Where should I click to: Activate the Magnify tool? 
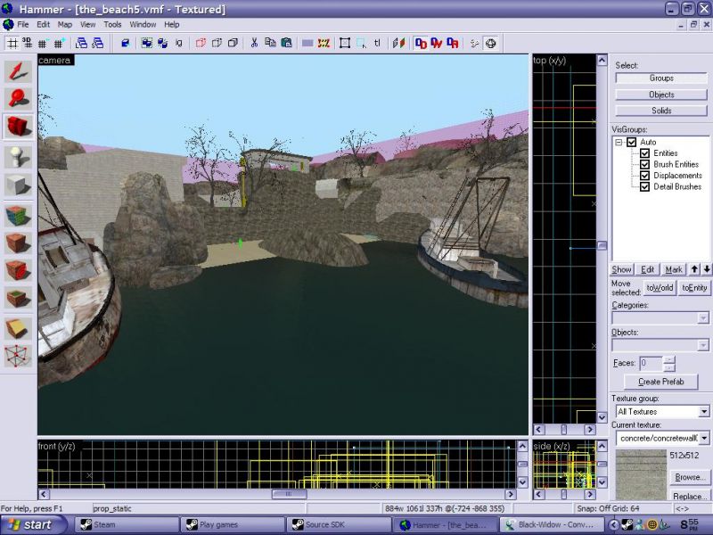18,98
